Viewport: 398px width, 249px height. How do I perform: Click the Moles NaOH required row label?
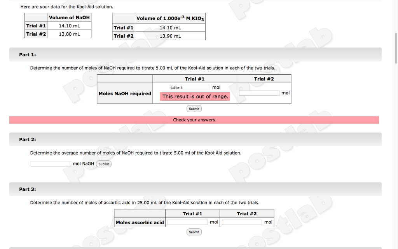click(x=124, y=93)
